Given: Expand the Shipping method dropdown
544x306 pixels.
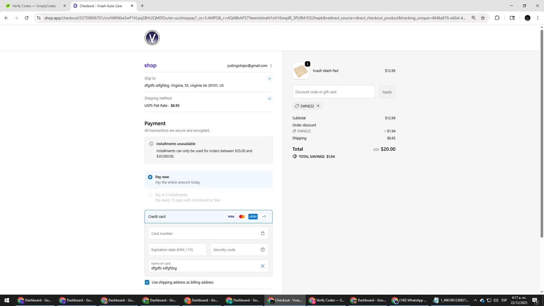Looking at the screenshot, I should click(269, 99).
